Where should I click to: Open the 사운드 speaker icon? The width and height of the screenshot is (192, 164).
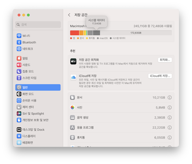tap(19, 65)
